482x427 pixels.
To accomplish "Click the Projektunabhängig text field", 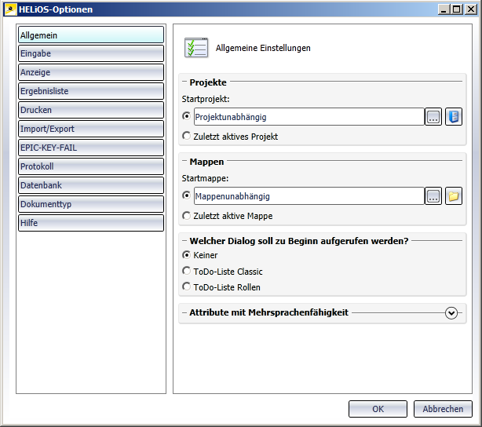I will coord(309,117).
